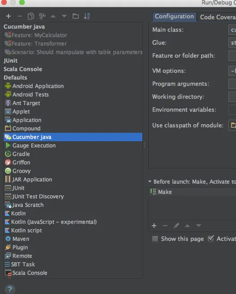The height and width of the screenshot is (294, 236).
Task: Choose plain Kotlin default
Action: coord(73,214)
